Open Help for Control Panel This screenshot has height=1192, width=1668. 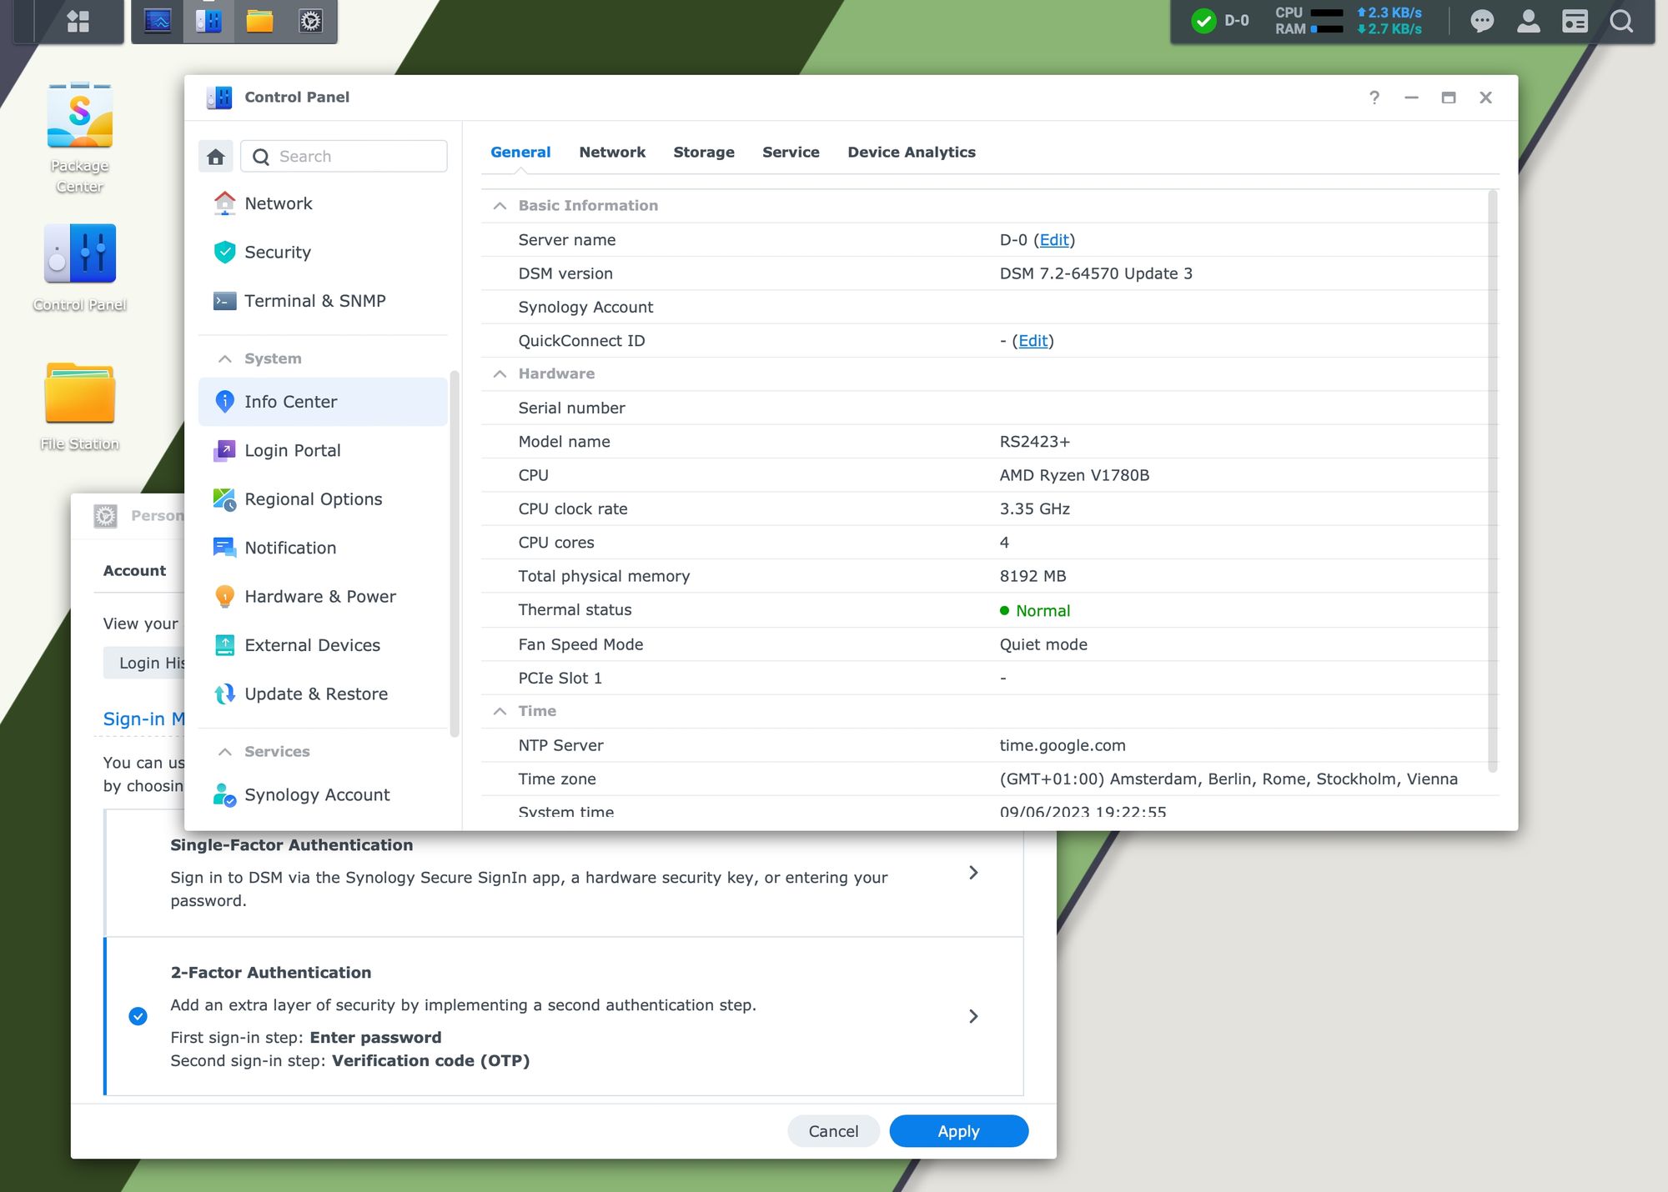click(1374, 98)
